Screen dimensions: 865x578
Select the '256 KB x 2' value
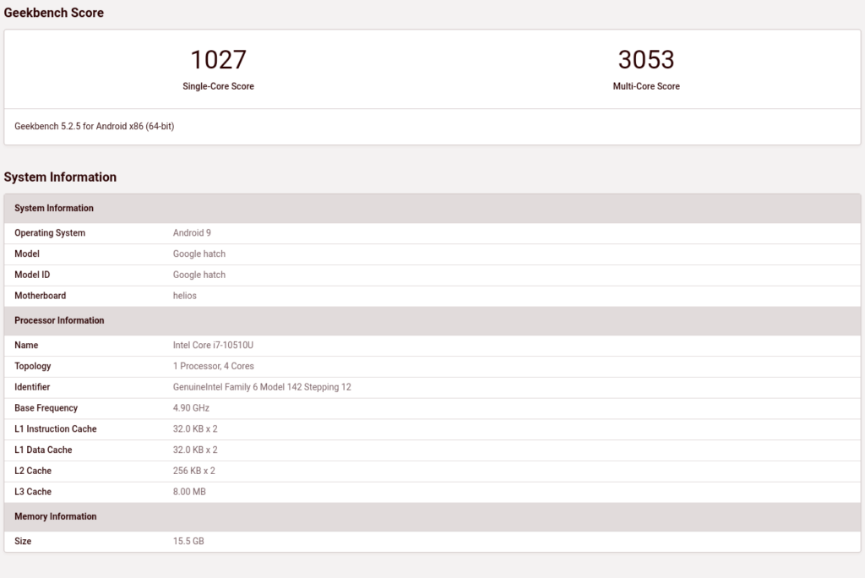[x=194, y=472]
